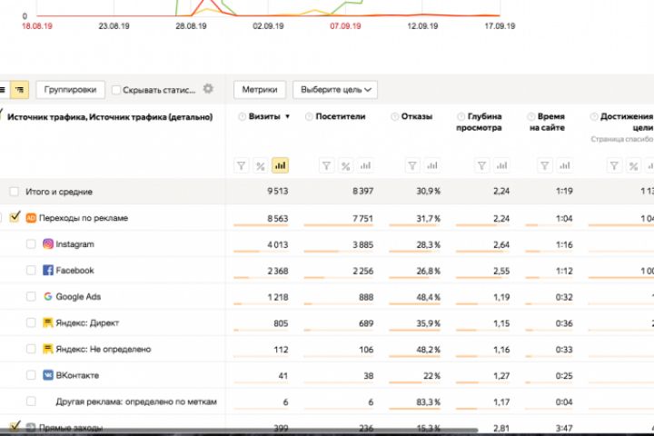Open table settings gear icon
The image size is (654, 436).
click(x=208, y=89)
